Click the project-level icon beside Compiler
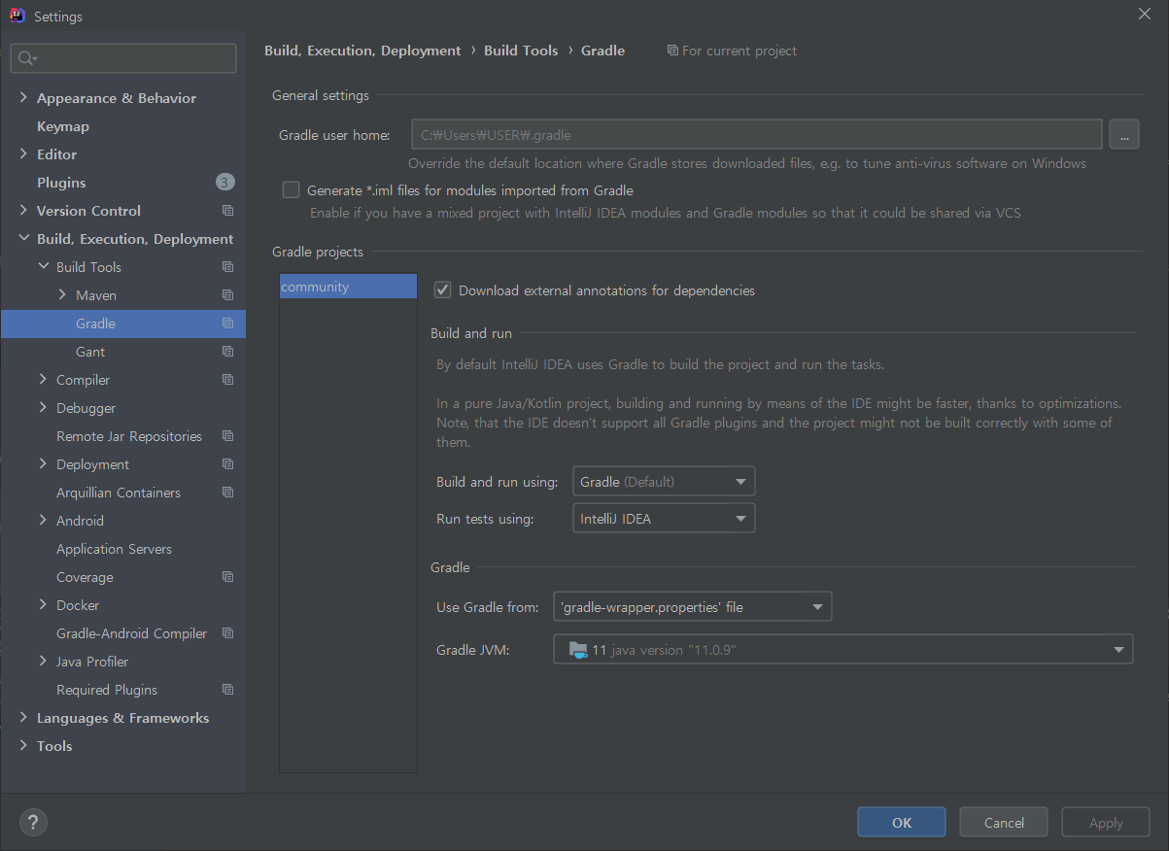Image resolution: width=1169 pixels, height=851 pixels. pos(227,380)
